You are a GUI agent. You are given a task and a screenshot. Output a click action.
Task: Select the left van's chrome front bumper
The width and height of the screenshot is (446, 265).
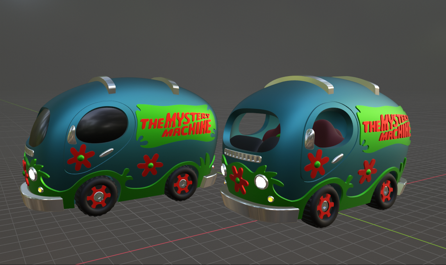42,197
